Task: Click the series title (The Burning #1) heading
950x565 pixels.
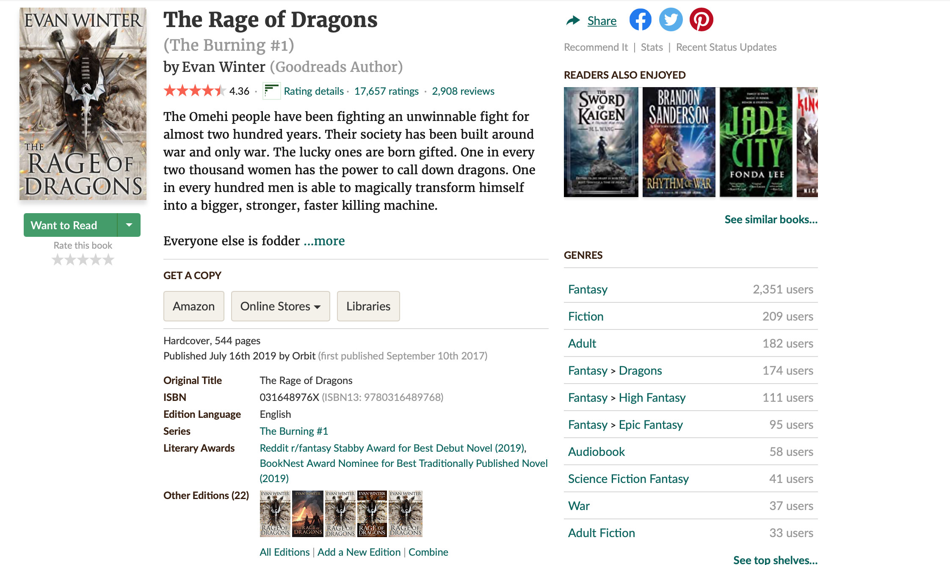Action: 229,45
